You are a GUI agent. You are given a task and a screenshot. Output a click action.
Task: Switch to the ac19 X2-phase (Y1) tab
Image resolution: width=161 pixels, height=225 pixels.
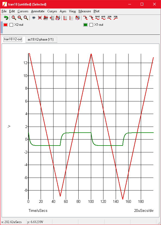[41, 40]
